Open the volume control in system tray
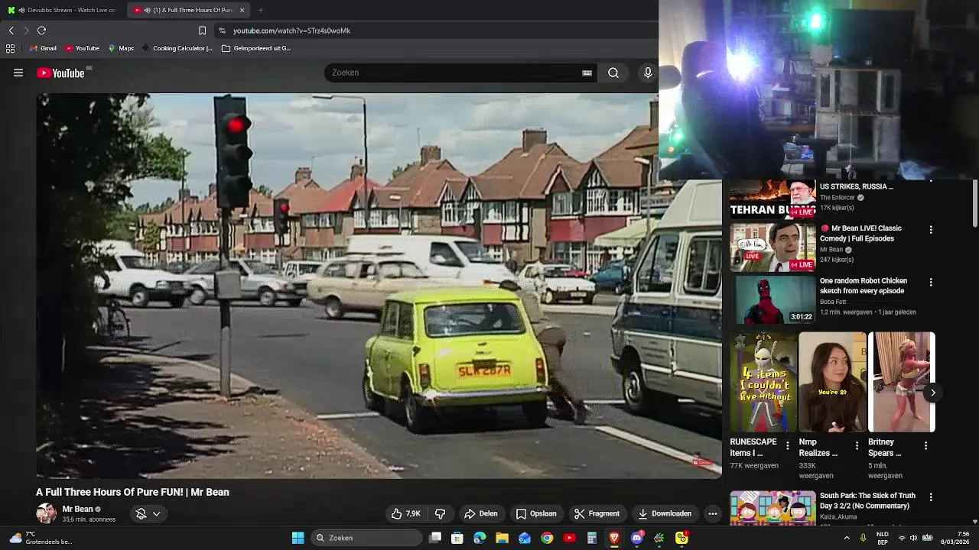Image resolution: width=979 pixels, height=550 pixels. (x=913, y=538)
